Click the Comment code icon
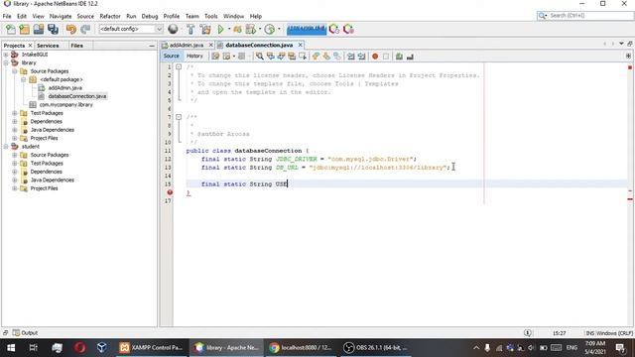 click(x=399, y=57)
